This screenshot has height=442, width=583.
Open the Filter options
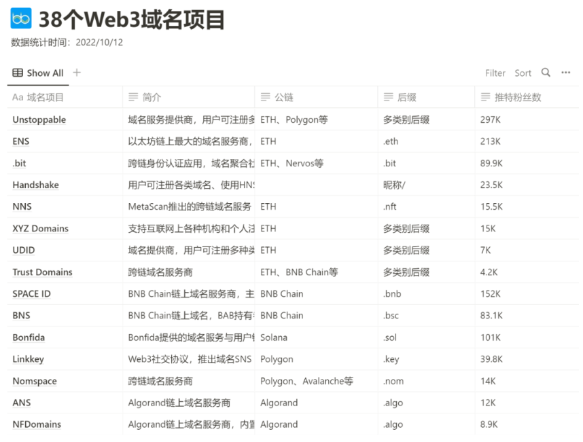coord(495,73)
